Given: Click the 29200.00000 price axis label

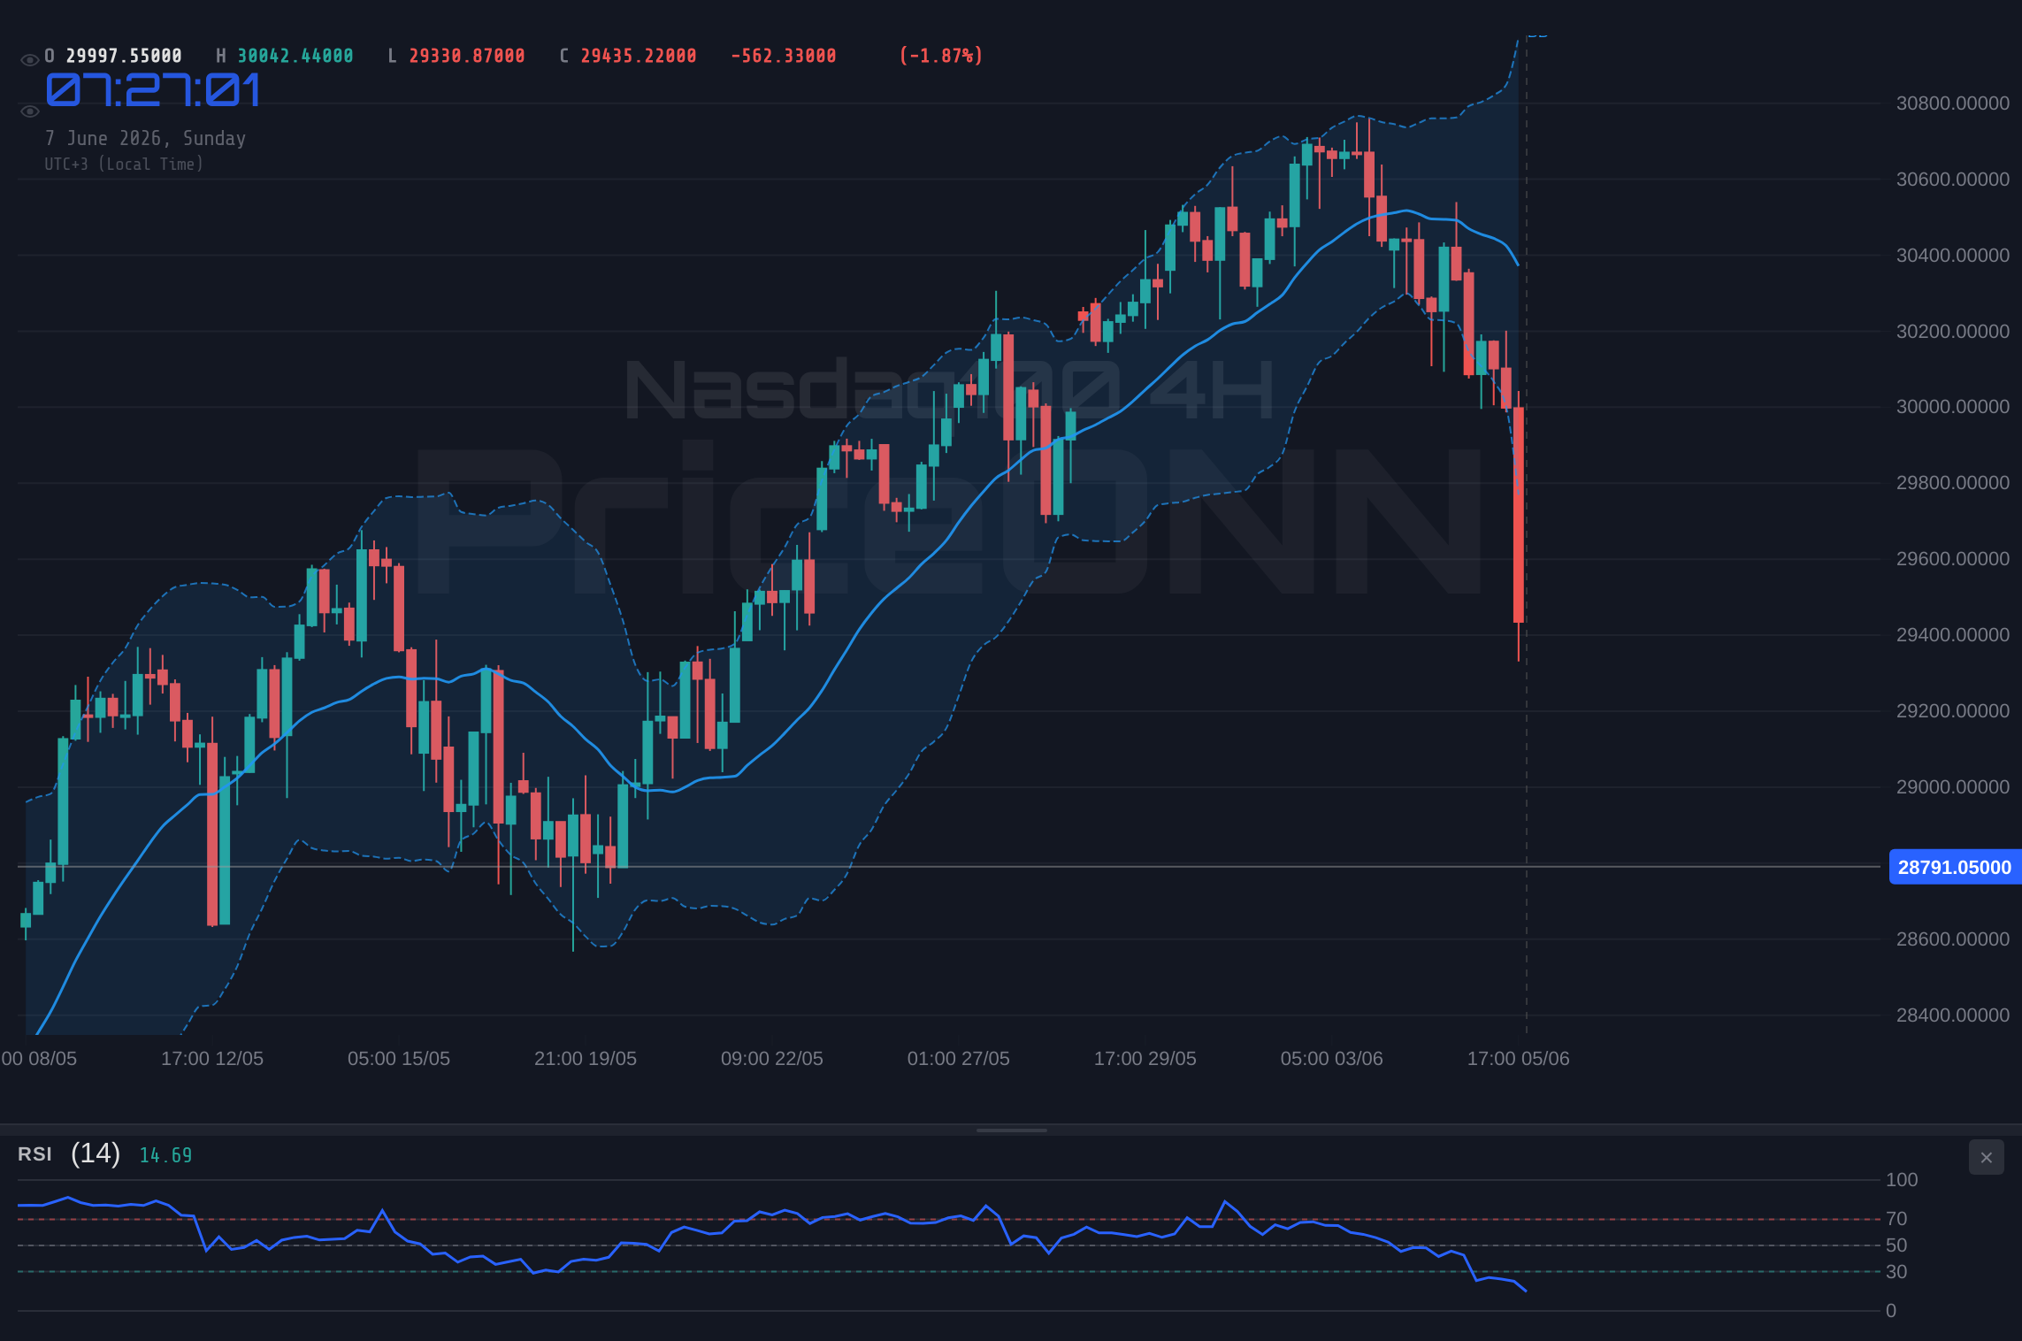Looking at the screenshot, I should pos(1953,711).
